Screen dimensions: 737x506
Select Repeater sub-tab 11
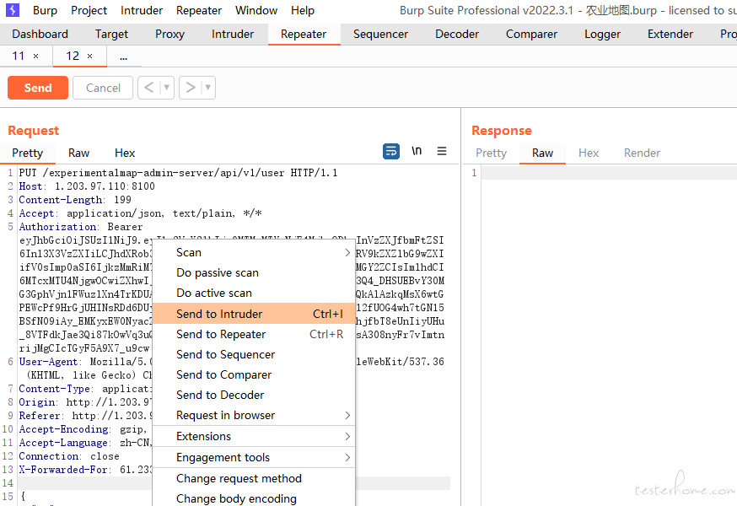tap(19, 56)
